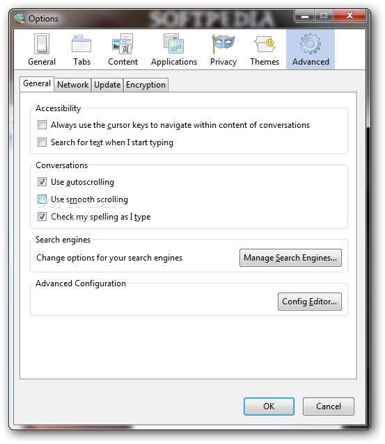Confirm settings with OK
The width and height of the screenshot is (385, 444).
(269, 406)
